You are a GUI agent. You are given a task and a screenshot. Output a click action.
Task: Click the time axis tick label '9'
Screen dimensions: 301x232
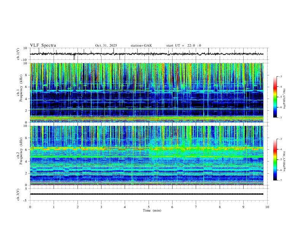(243, 207)
